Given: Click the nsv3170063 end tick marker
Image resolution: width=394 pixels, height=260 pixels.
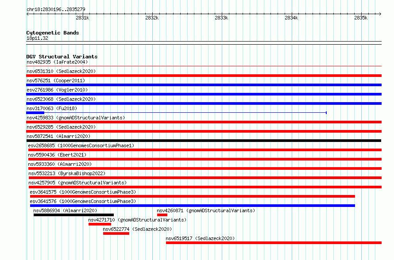Looking at the screenshot, I should click(x=326, y=113).
